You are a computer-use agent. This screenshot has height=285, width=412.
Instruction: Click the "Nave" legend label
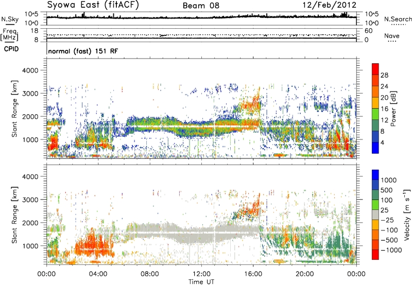392,35
